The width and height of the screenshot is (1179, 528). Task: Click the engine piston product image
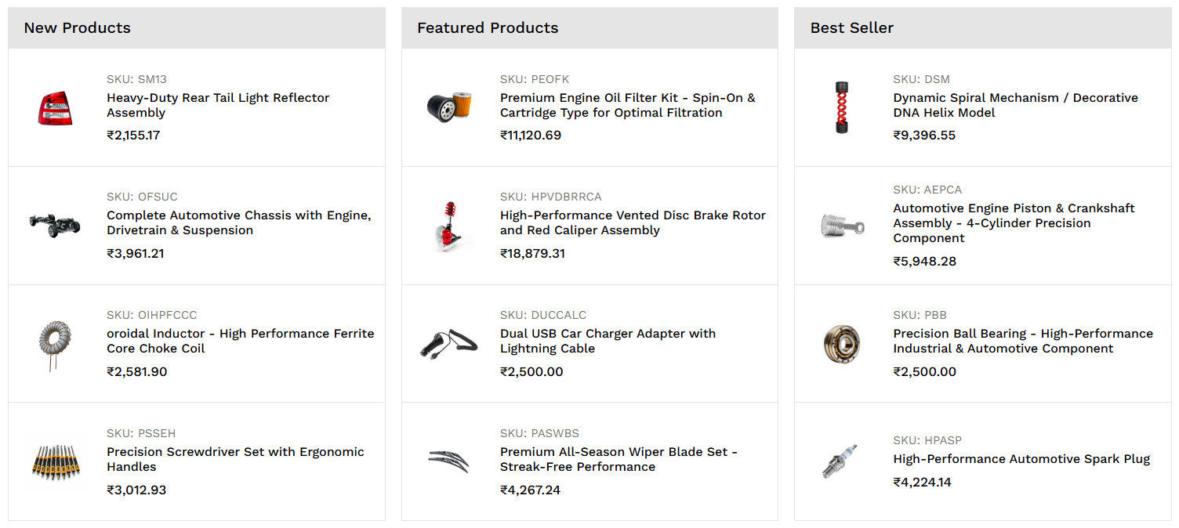coord(842,226)
